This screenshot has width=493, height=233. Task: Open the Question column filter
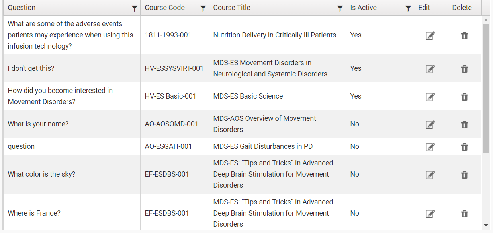[135, 8]
